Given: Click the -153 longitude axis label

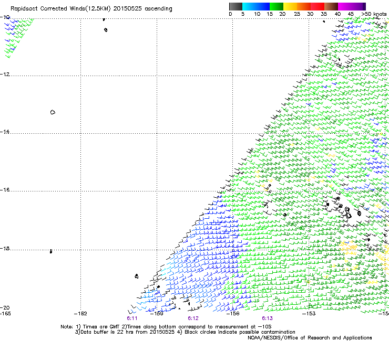Looking at the screenshot, I should (309, 314).
